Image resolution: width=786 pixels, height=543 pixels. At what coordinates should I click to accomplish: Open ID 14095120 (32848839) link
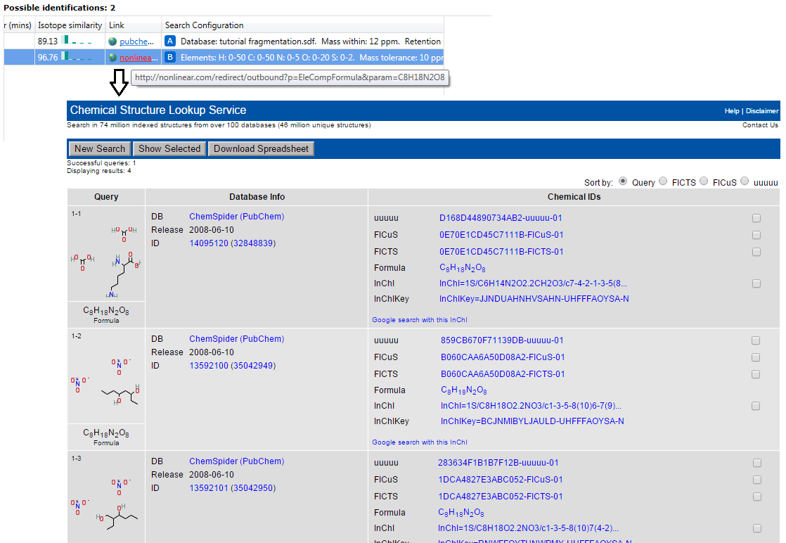[x=233, y=243]
